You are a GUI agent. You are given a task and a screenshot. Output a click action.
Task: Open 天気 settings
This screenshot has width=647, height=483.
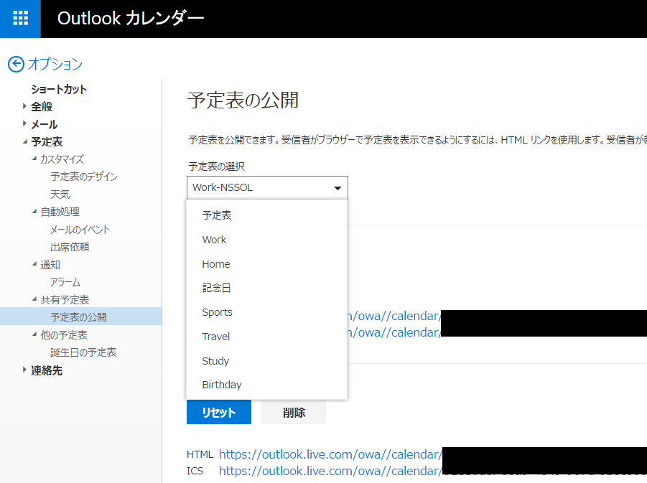60,194
